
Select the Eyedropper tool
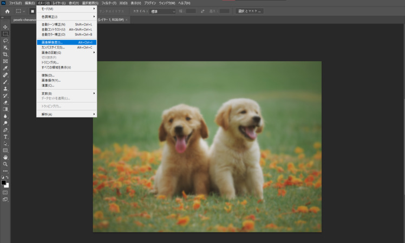5,68
